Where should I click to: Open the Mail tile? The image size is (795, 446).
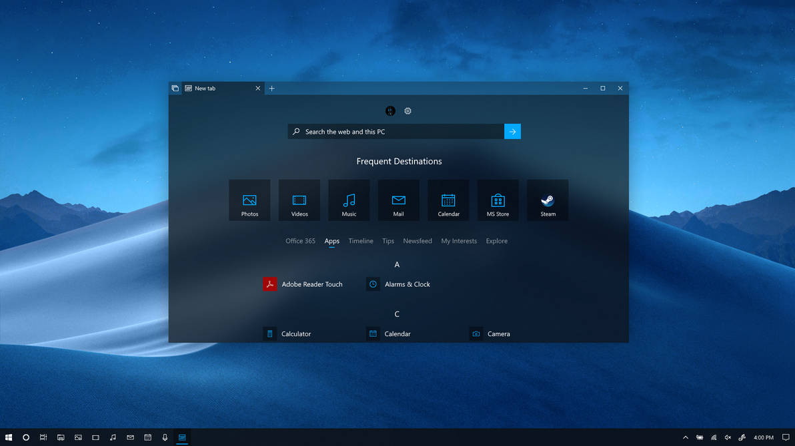click(x=398, y=200)
